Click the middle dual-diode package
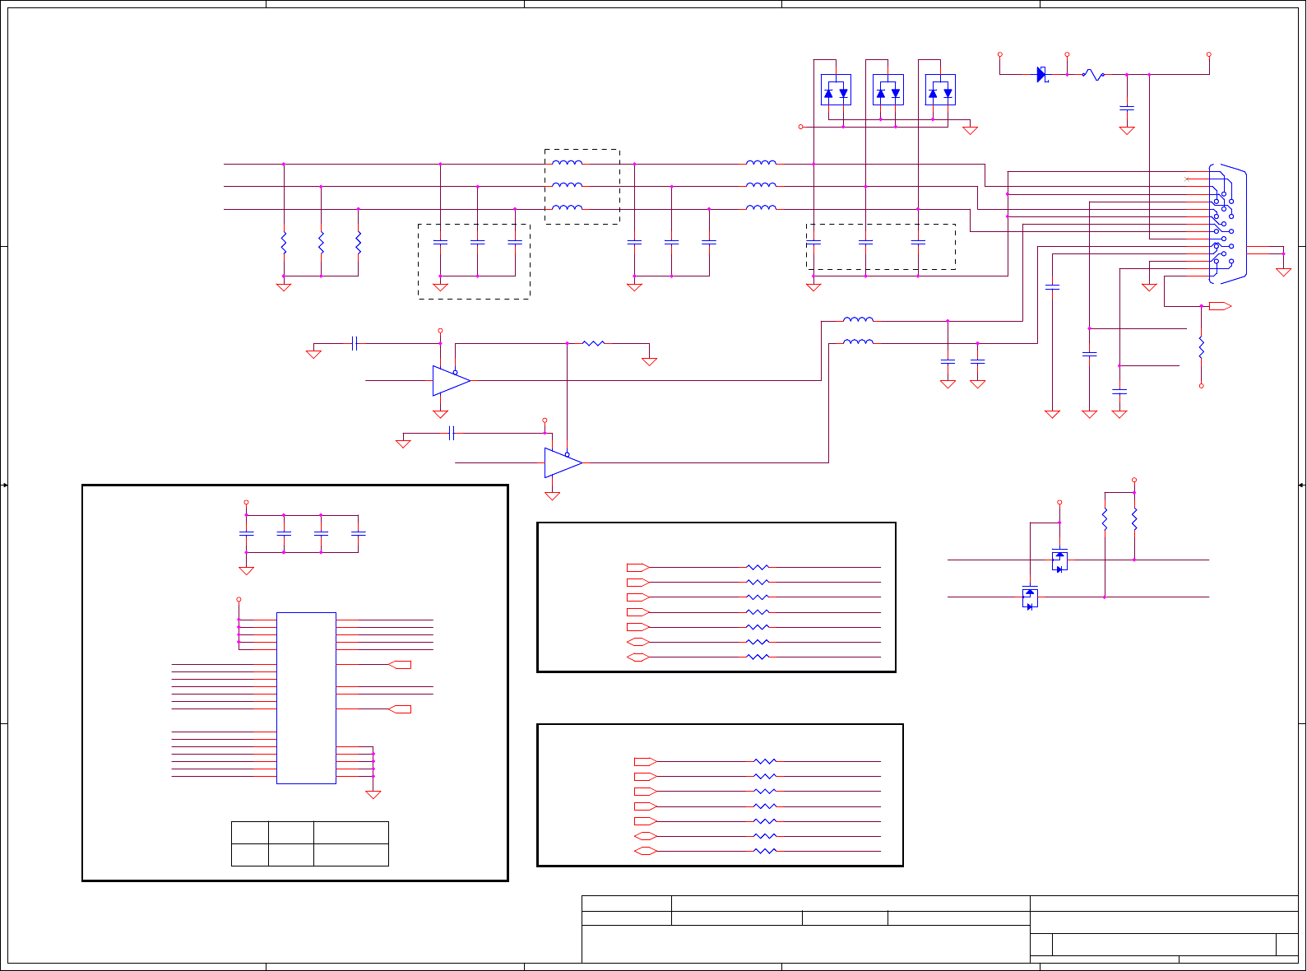 click(x=888, y=90)
